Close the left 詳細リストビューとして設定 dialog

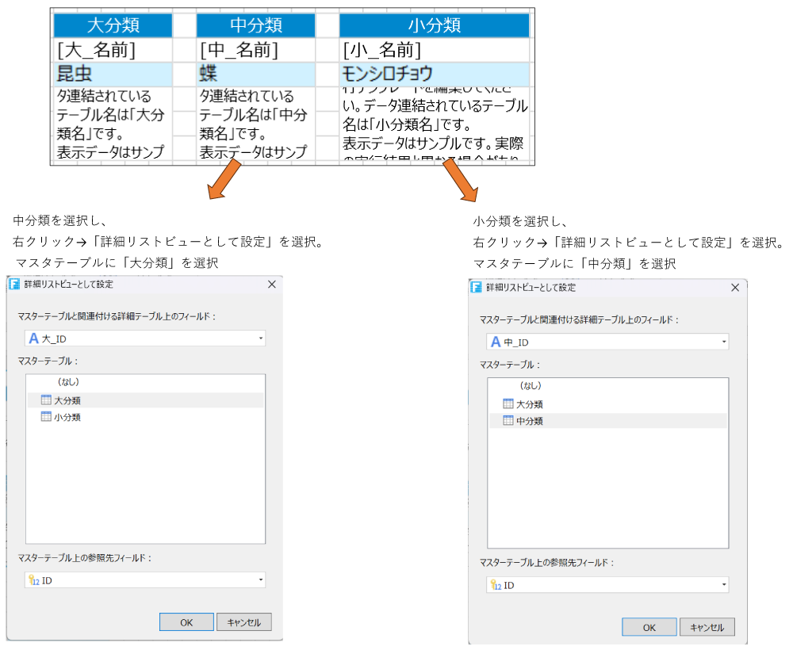pyautogui.click(x=271, y=284)
